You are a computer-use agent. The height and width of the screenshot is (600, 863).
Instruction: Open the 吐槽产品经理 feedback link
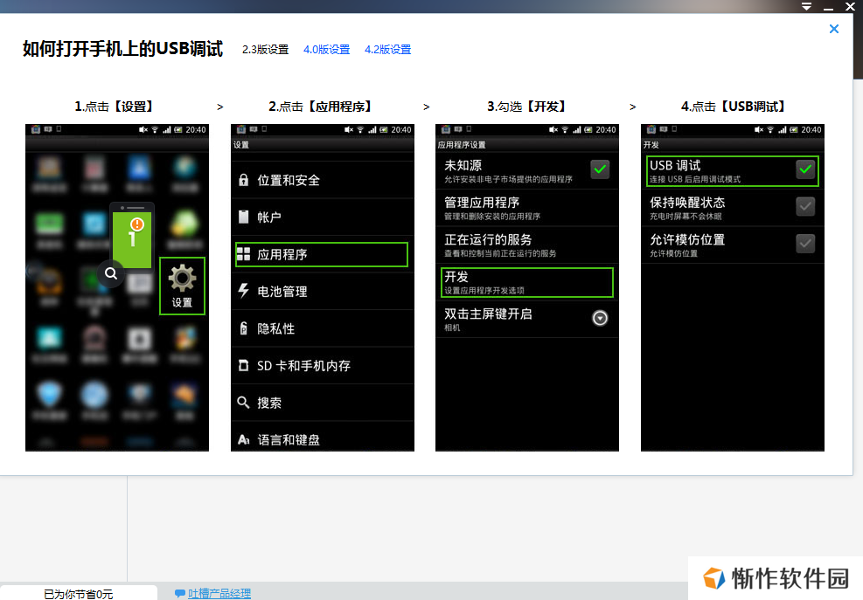click(x=219, y=593)
